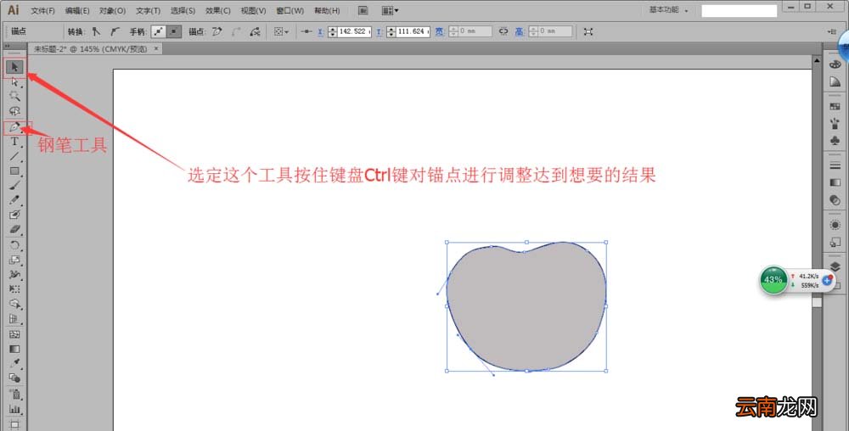Open the 窗口(W) menu
Screen dimensions: 849x431
[x=290, y=10]
